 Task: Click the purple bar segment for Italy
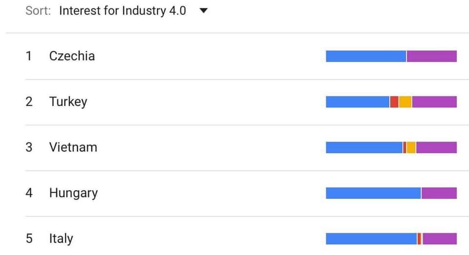[x=440, y=239]
